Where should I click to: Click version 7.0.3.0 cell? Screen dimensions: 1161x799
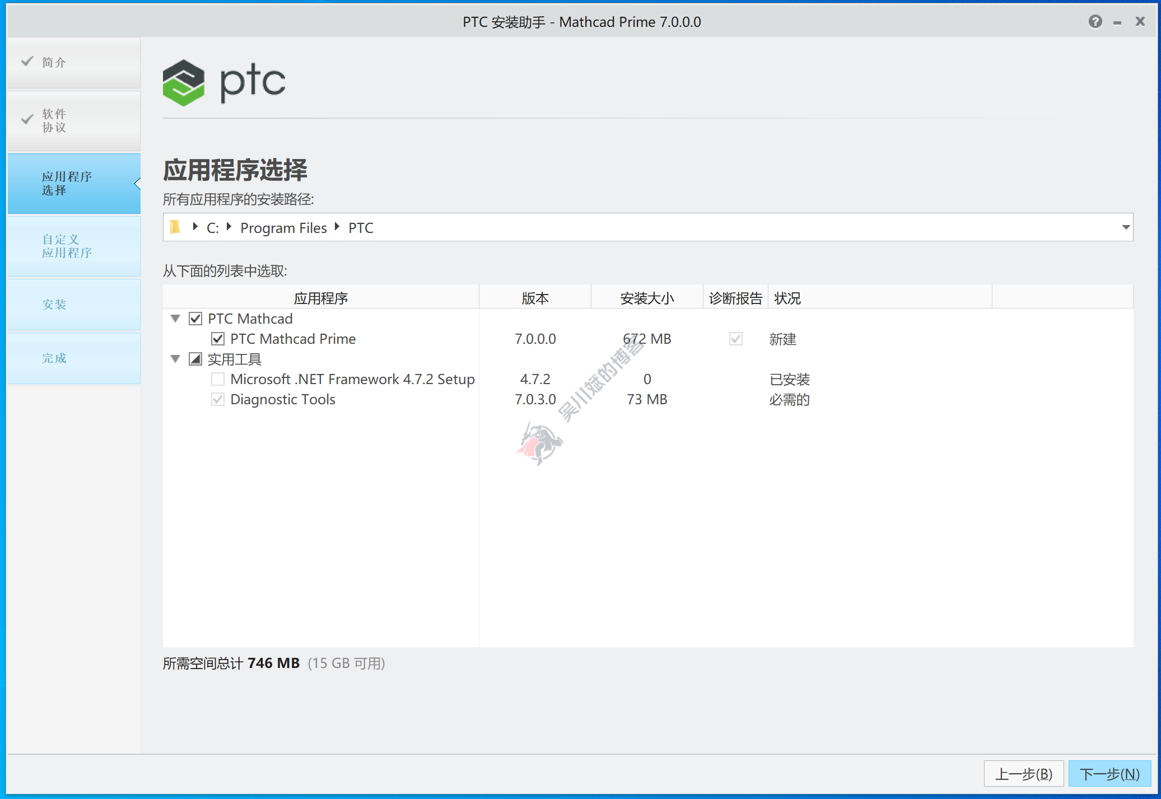[535, 399]
